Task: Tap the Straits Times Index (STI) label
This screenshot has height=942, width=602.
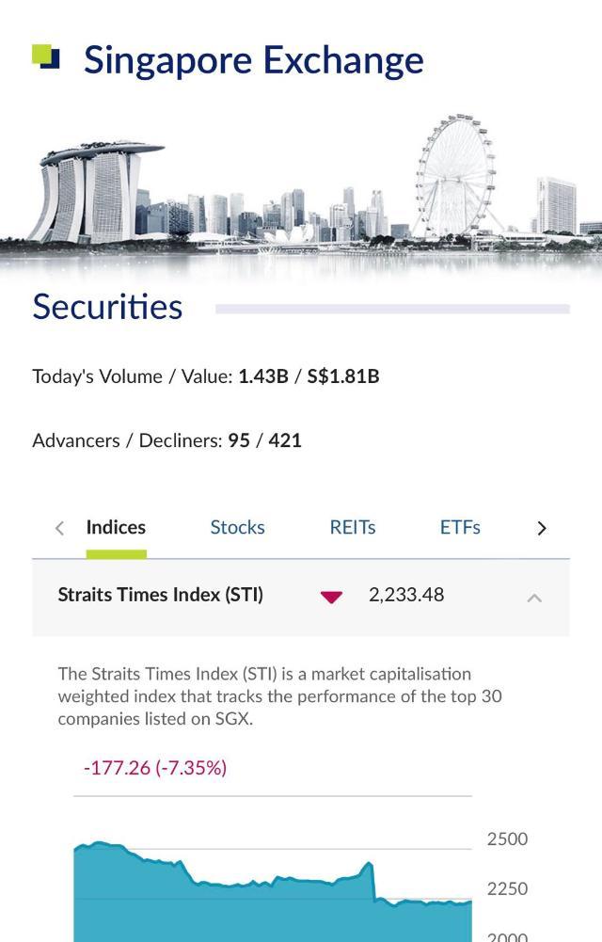Action: [x=161, y=595]
